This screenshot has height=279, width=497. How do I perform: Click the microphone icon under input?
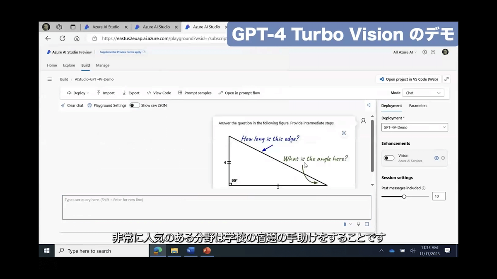[x=358, y=224]
